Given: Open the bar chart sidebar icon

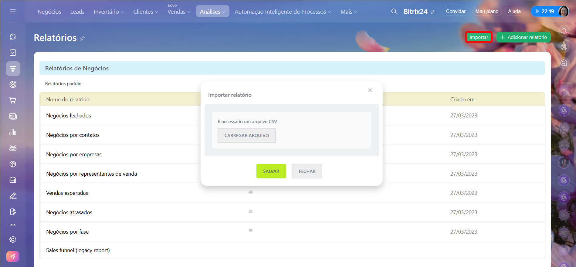Looking at the screenshot, I should 13,132.
